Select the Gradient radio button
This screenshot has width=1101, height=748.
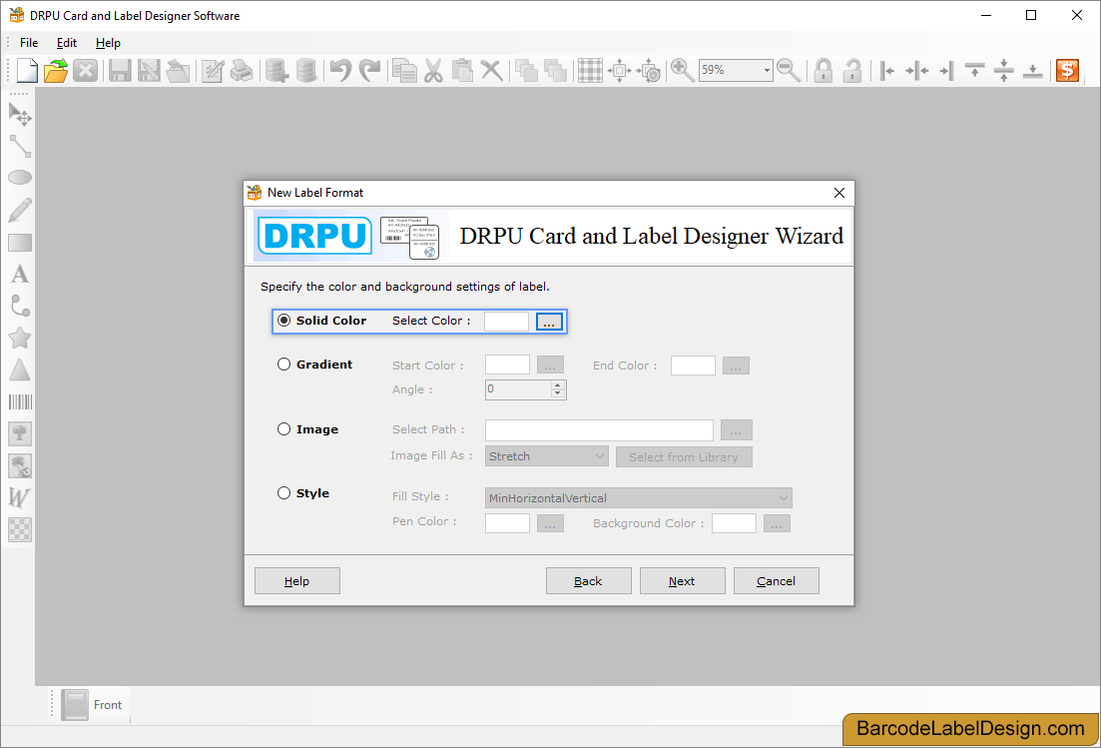(x=283, y=364)
